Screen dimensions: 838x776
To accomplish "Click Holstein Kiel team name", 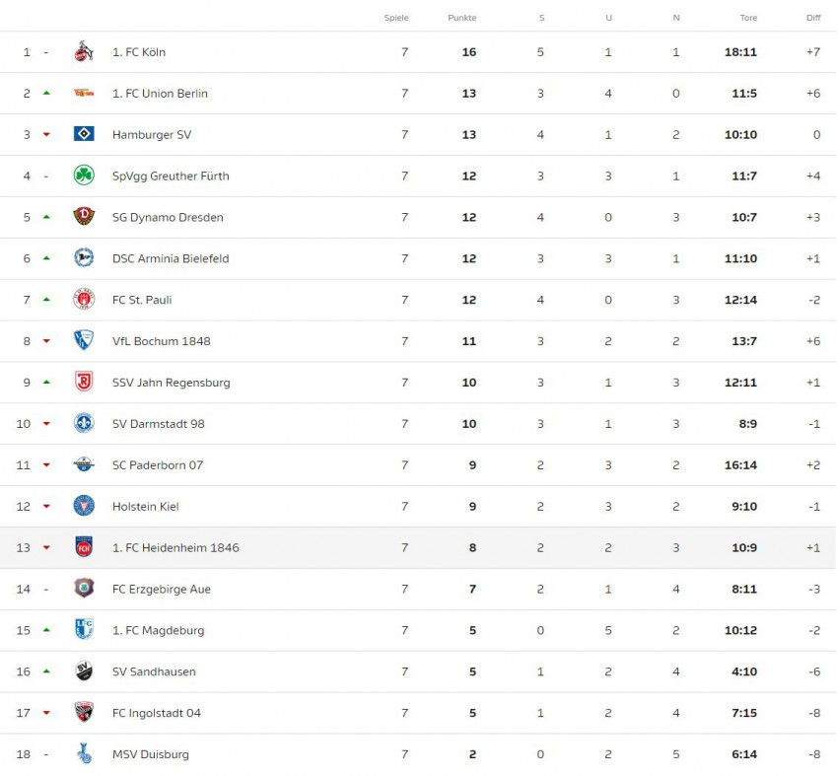I will pos(145,506).
